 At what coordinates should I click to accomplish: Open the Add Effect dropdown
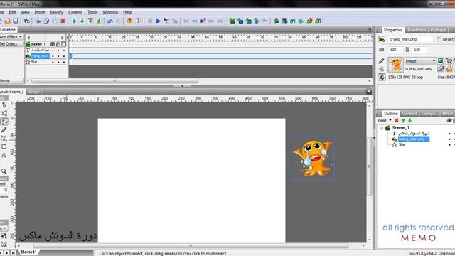[11, 37]
